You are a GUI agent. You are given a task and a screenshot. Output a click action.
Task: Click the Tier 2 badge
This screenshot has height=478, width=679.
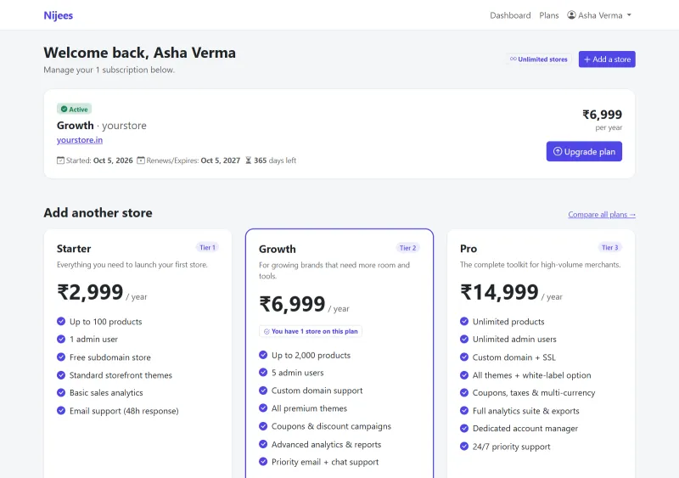point(407,248)
